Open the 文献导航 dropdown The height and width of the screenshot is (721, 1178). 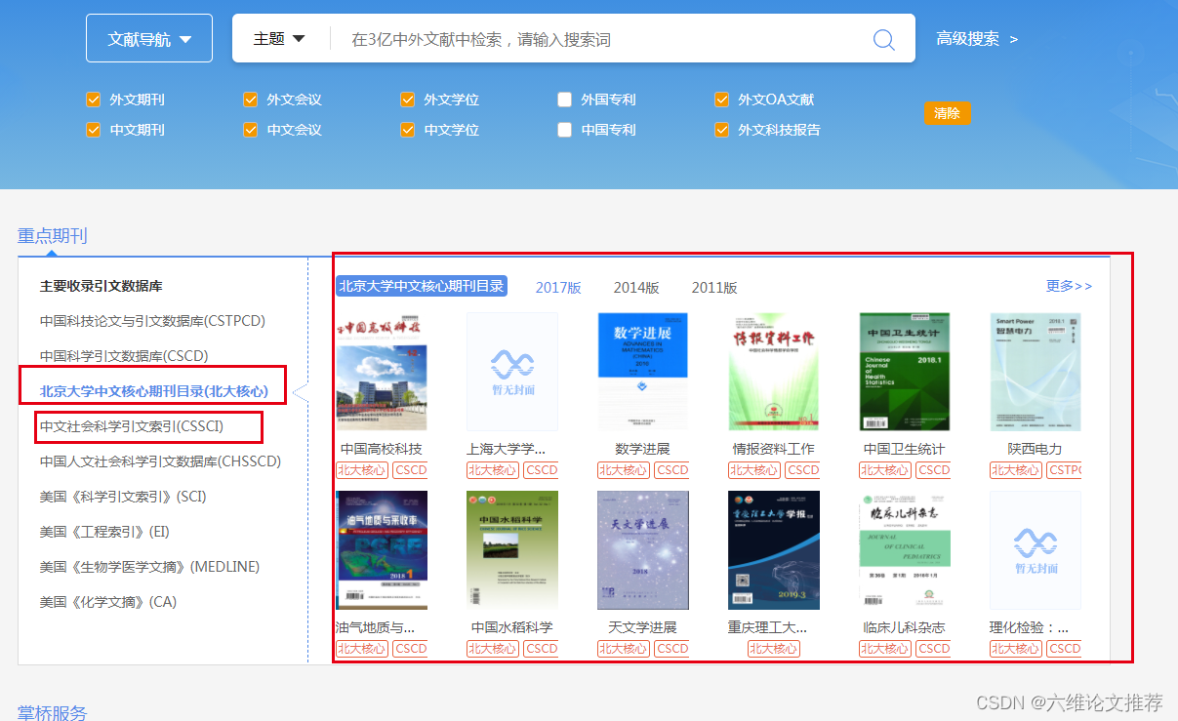149,39
